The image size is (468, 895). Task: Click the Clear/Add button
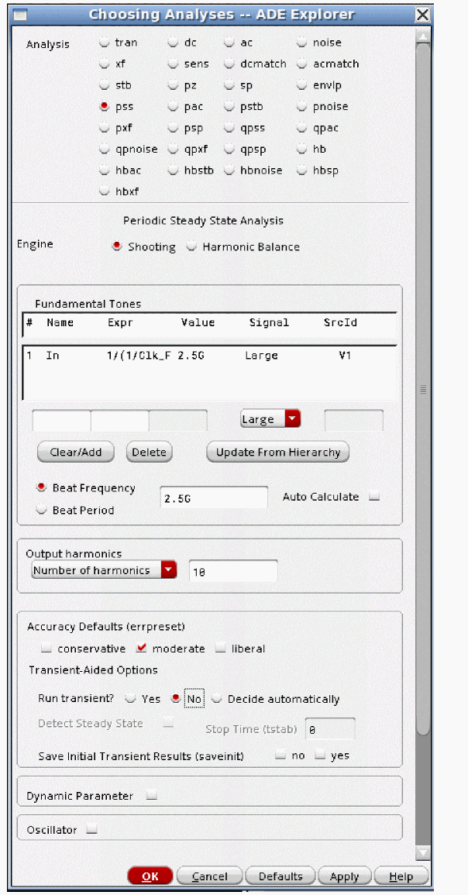pos(75,453)
